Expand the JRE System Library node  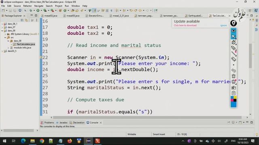pyautogui.click(x=5, y=34)
